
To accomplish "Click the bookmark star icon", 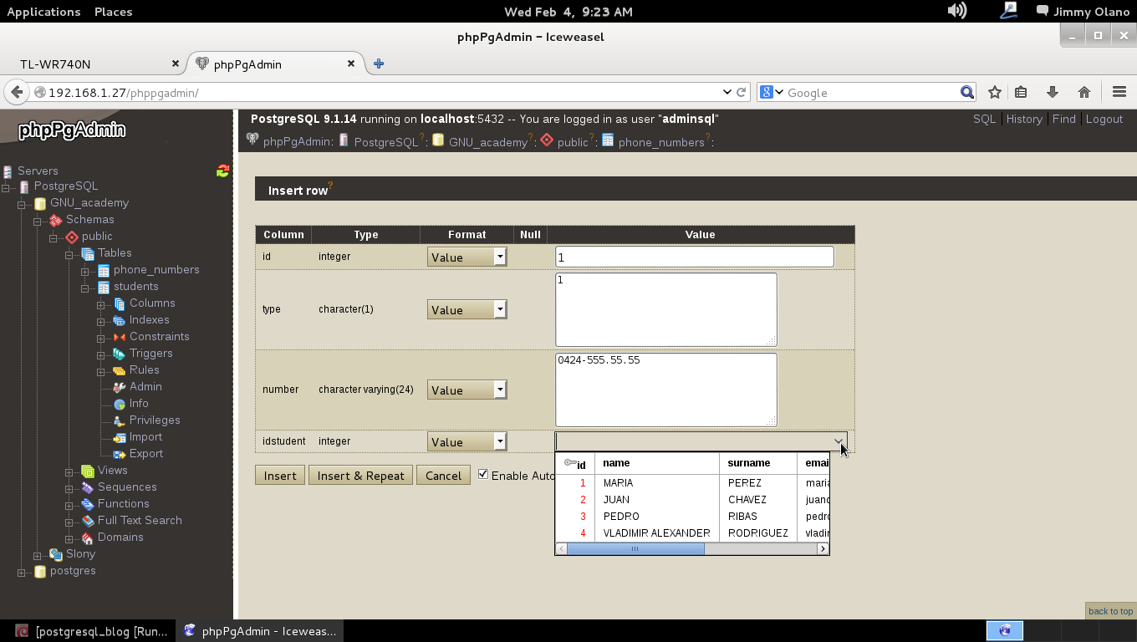I will pos(994,92).
